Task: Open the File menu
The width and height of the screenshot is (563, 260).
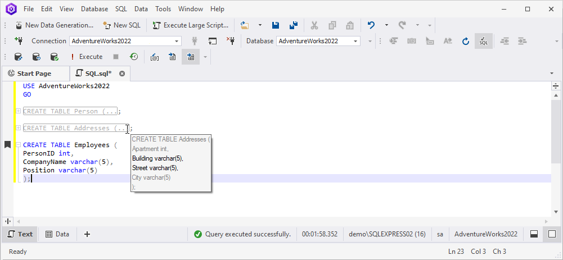Action: (29, 9)
